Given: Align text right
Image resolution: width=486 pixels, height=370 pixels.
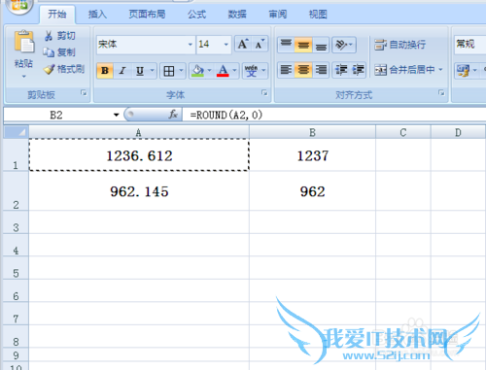Looking at the screenshot, I should pos(321,70).
